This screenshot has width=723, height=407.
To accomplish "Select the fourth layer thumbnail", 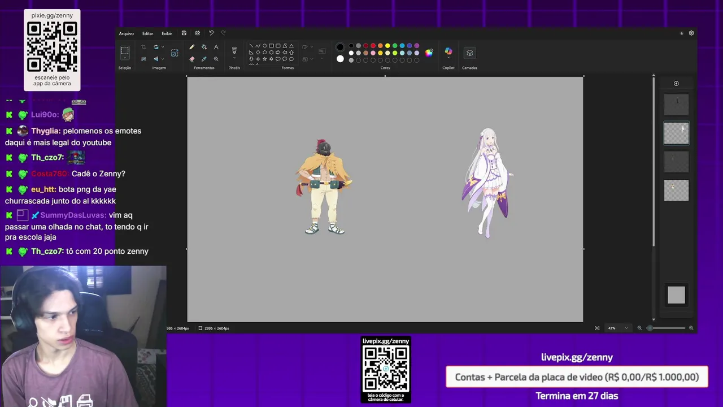I will point(676,190).
